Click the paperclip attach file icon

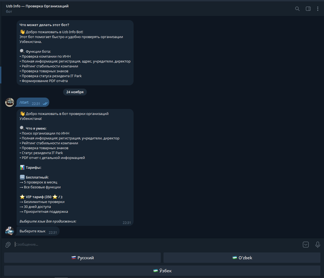(8, 245)
